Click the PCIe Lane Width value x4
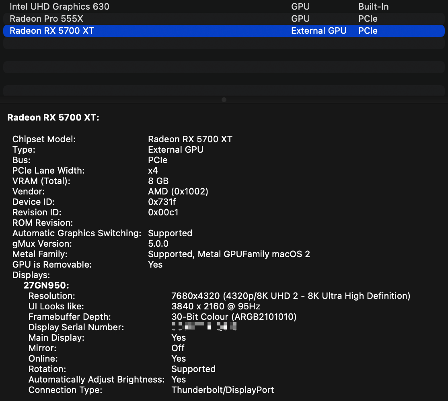The width and height of the screenshot is (448, 401). (x=153, y=171)
